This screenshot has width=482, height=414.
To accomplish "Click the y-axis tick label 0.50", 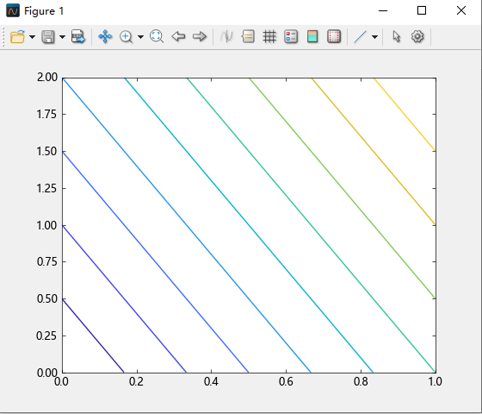I will tap(47, 299).
